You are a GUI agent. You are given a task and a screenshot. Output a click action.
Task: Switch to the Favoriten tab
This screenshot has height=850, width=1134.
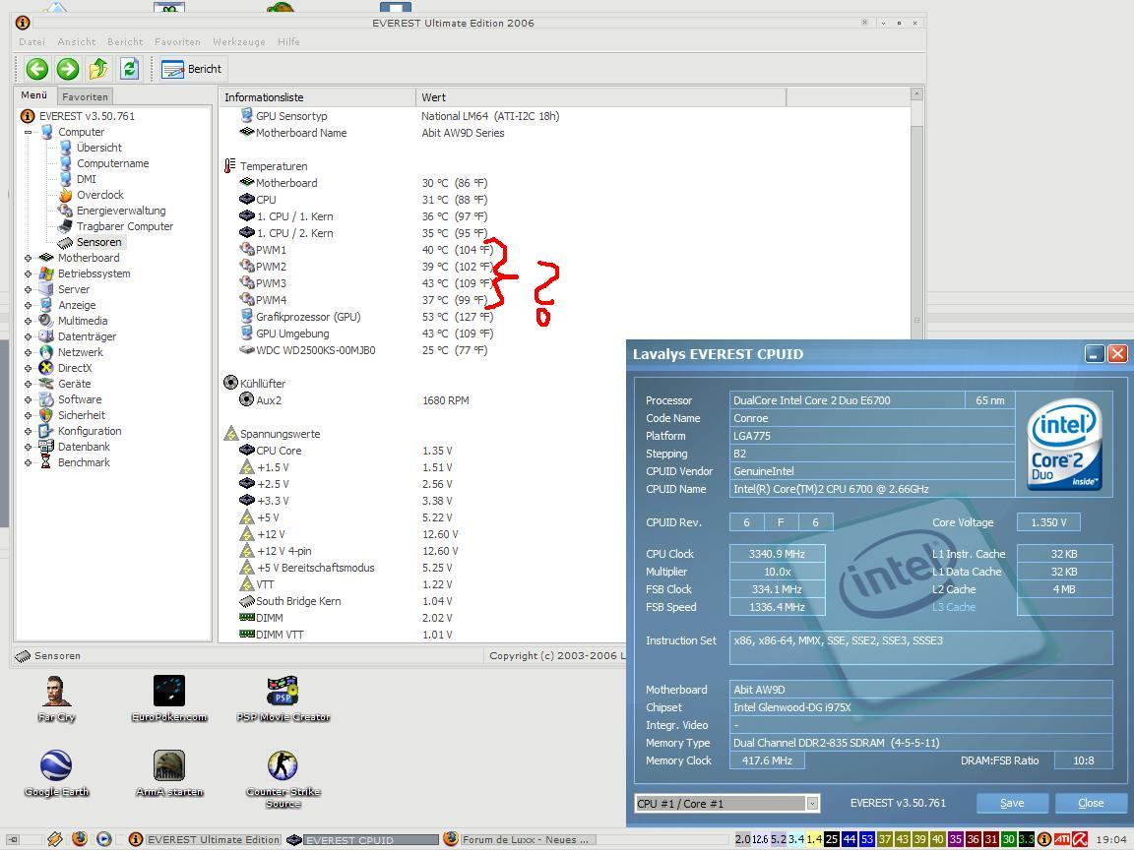[x=85, y=96]
